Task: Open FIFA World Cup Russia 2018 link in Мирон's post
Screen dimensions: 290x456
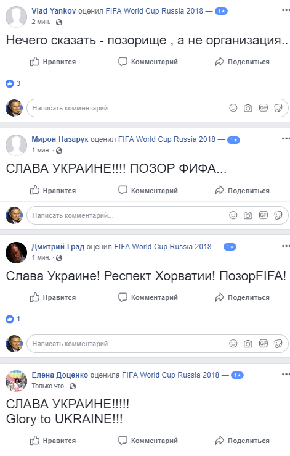Action: 167,139
